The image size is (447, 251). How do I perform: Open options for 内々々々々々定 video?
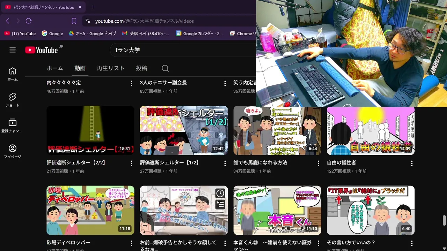[x=131, y=83]
